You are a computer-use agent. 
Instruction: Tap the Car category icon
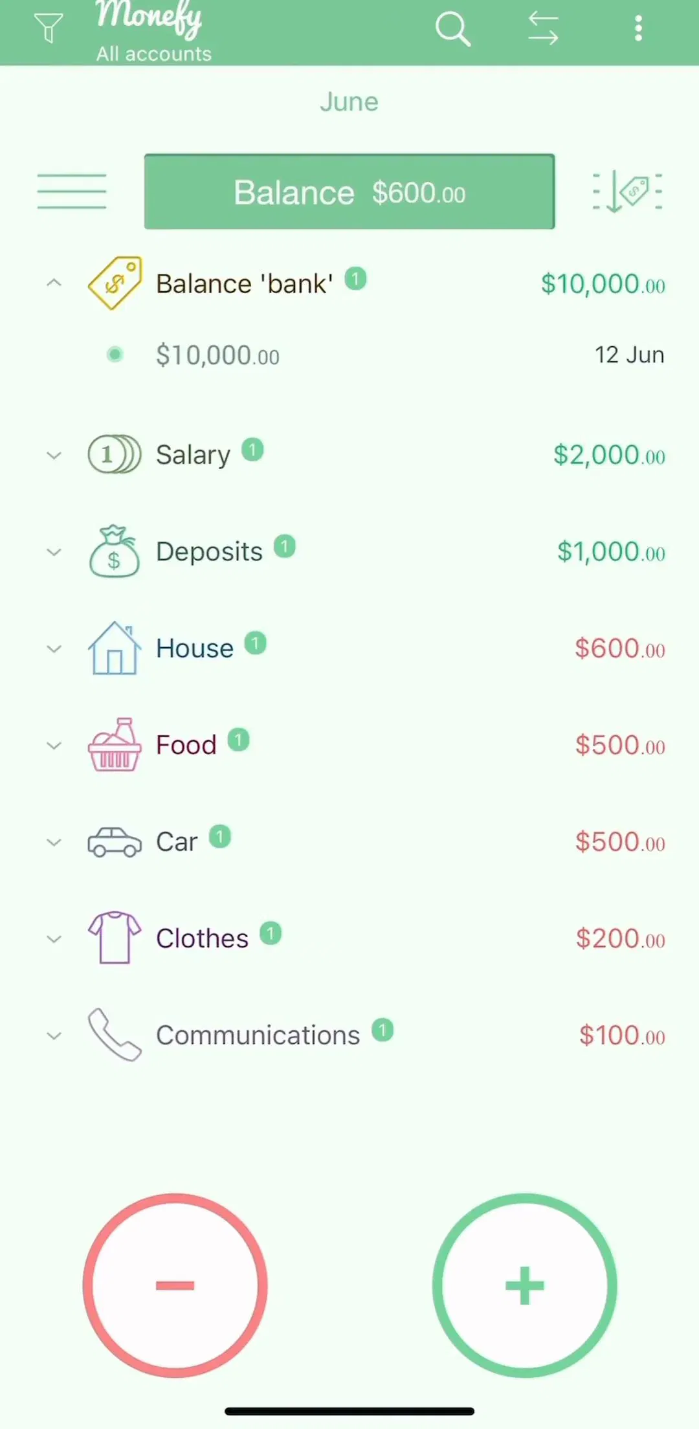[x=115, y=842]
